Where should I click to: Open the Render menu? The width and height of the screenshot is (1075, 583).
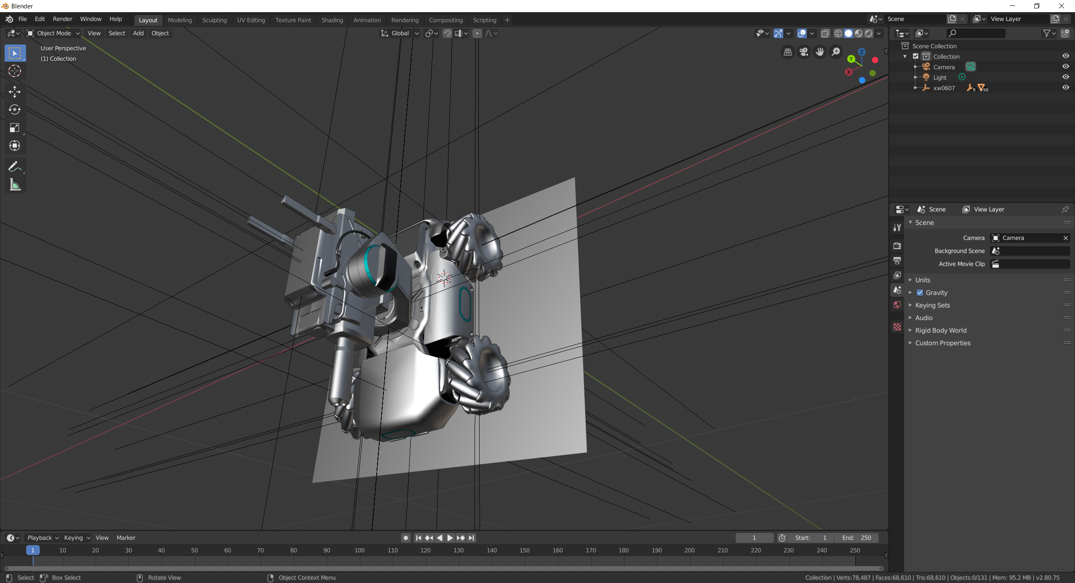coord(63,19)
